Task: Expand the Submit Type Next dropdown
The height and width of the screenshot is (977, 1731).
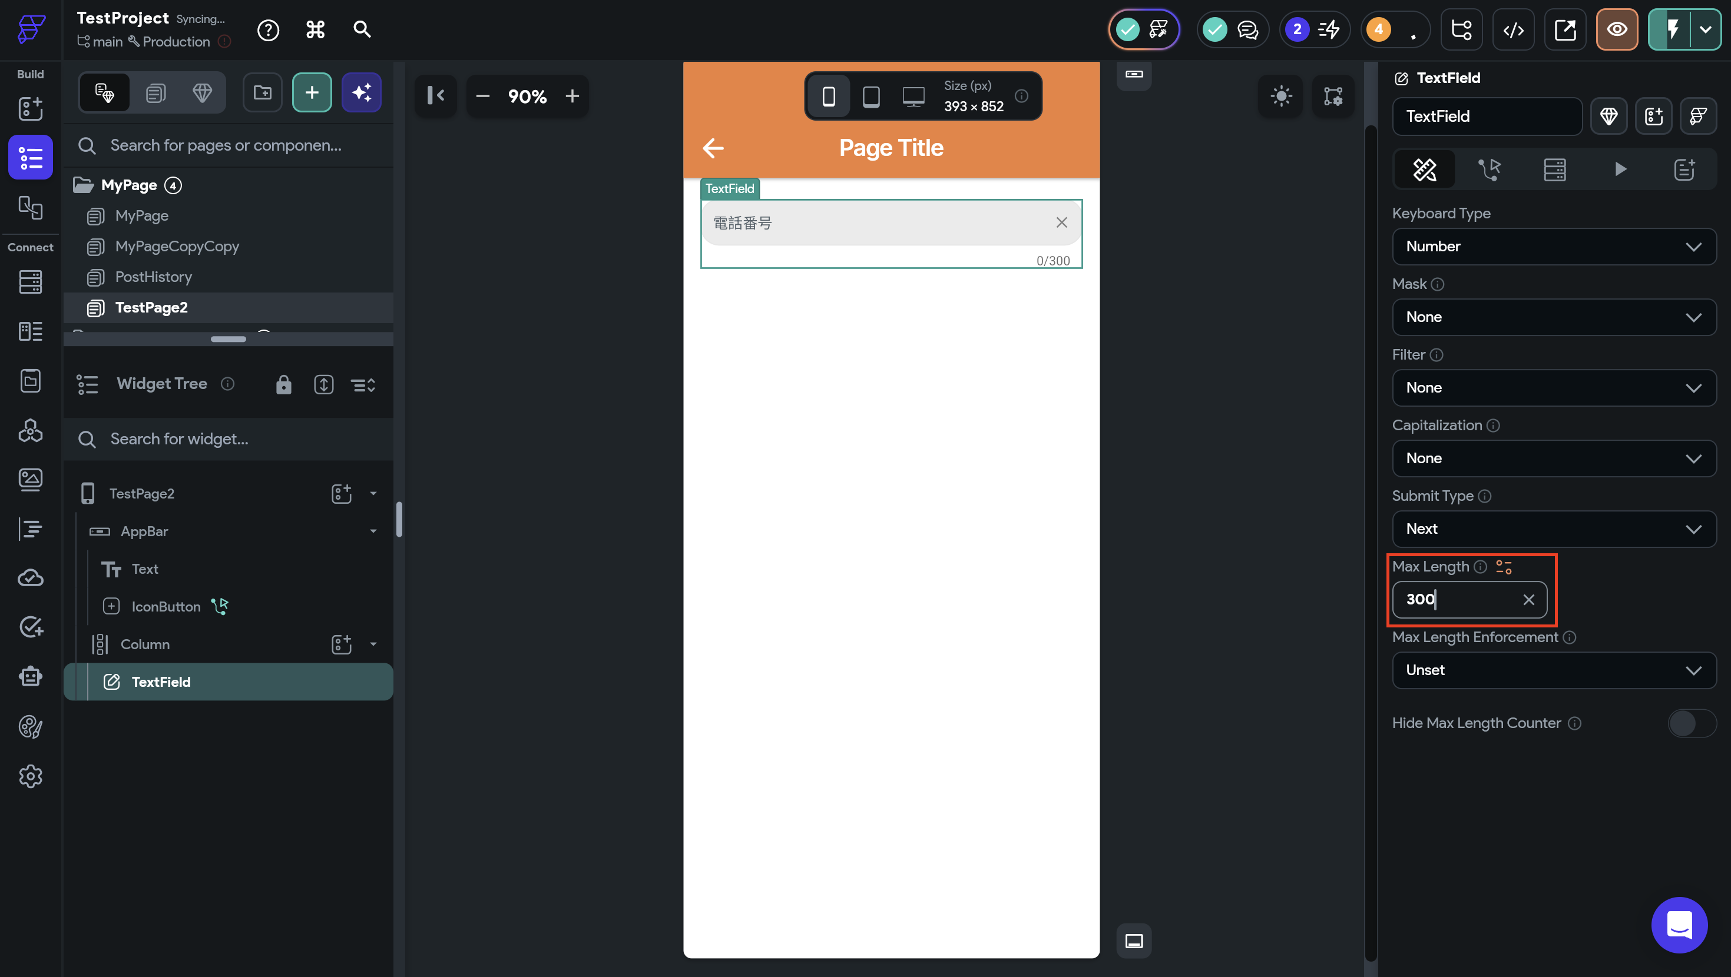Action: pos(1554,529)
